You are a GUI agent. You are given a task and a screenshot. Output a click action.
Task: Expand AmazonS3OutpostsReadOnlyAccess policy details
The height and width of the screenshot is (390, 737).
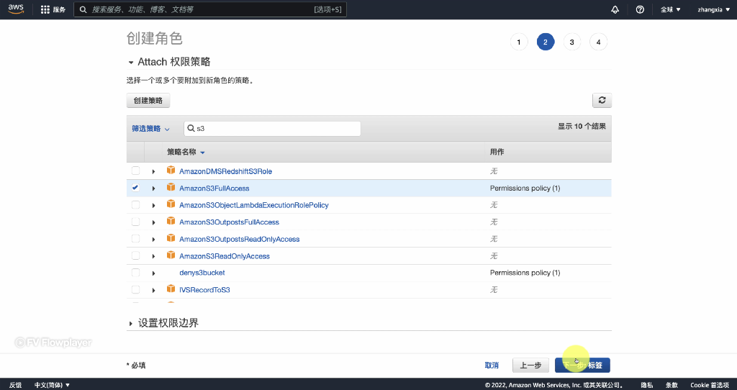(x=154, y=239)
